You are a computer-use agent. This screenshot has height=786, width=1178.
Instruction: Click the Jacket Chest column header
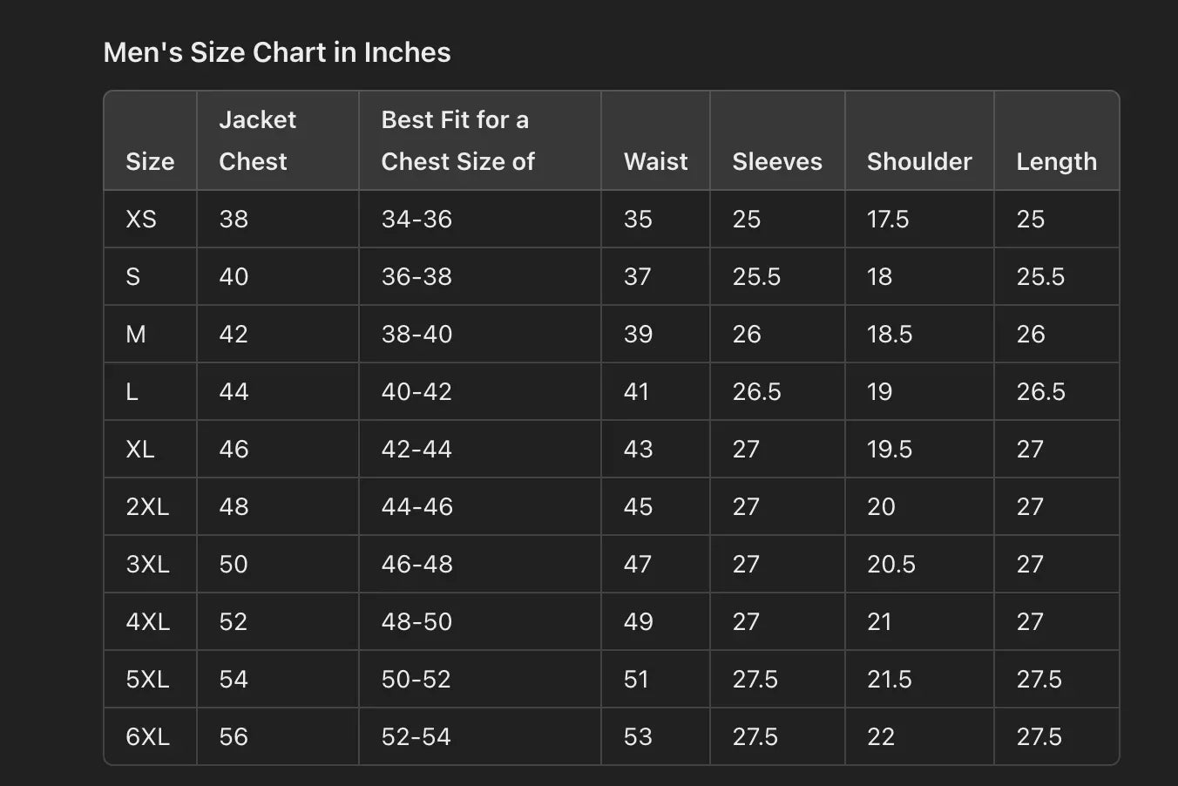click(257, 140)
